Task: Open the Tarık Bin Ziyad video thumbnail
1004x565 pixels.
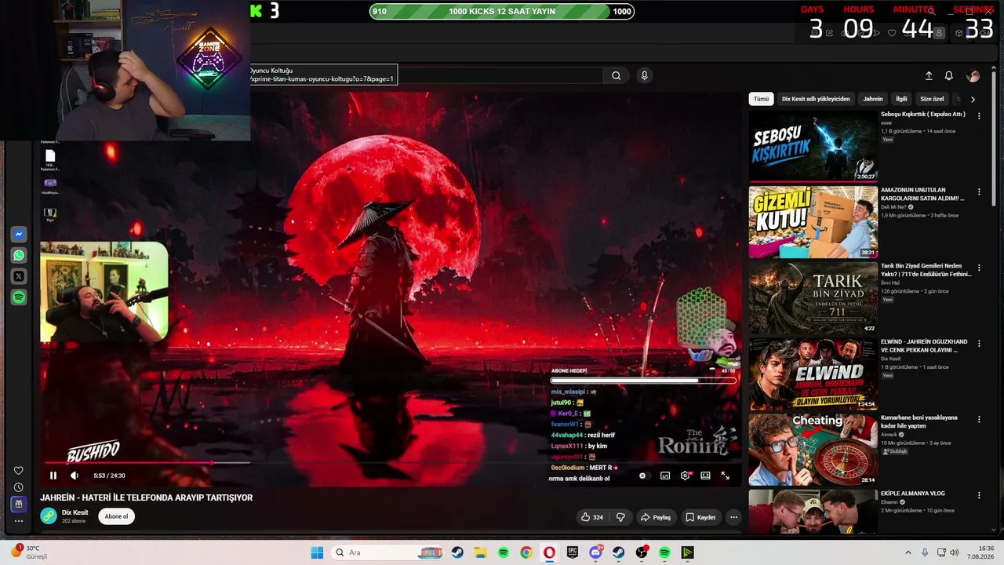Action: coord(813,298)
